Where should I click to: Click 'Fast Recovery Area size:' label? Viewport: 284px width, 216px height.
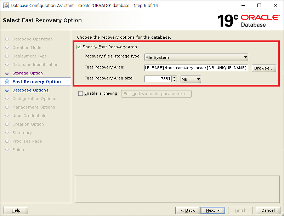109,78
